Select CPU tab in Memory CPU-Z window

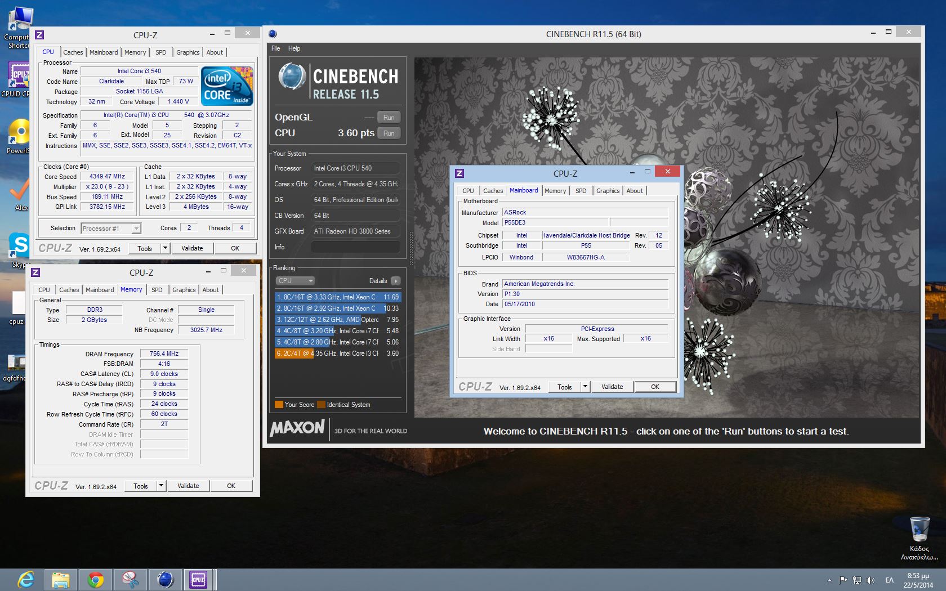pos(44,290)
